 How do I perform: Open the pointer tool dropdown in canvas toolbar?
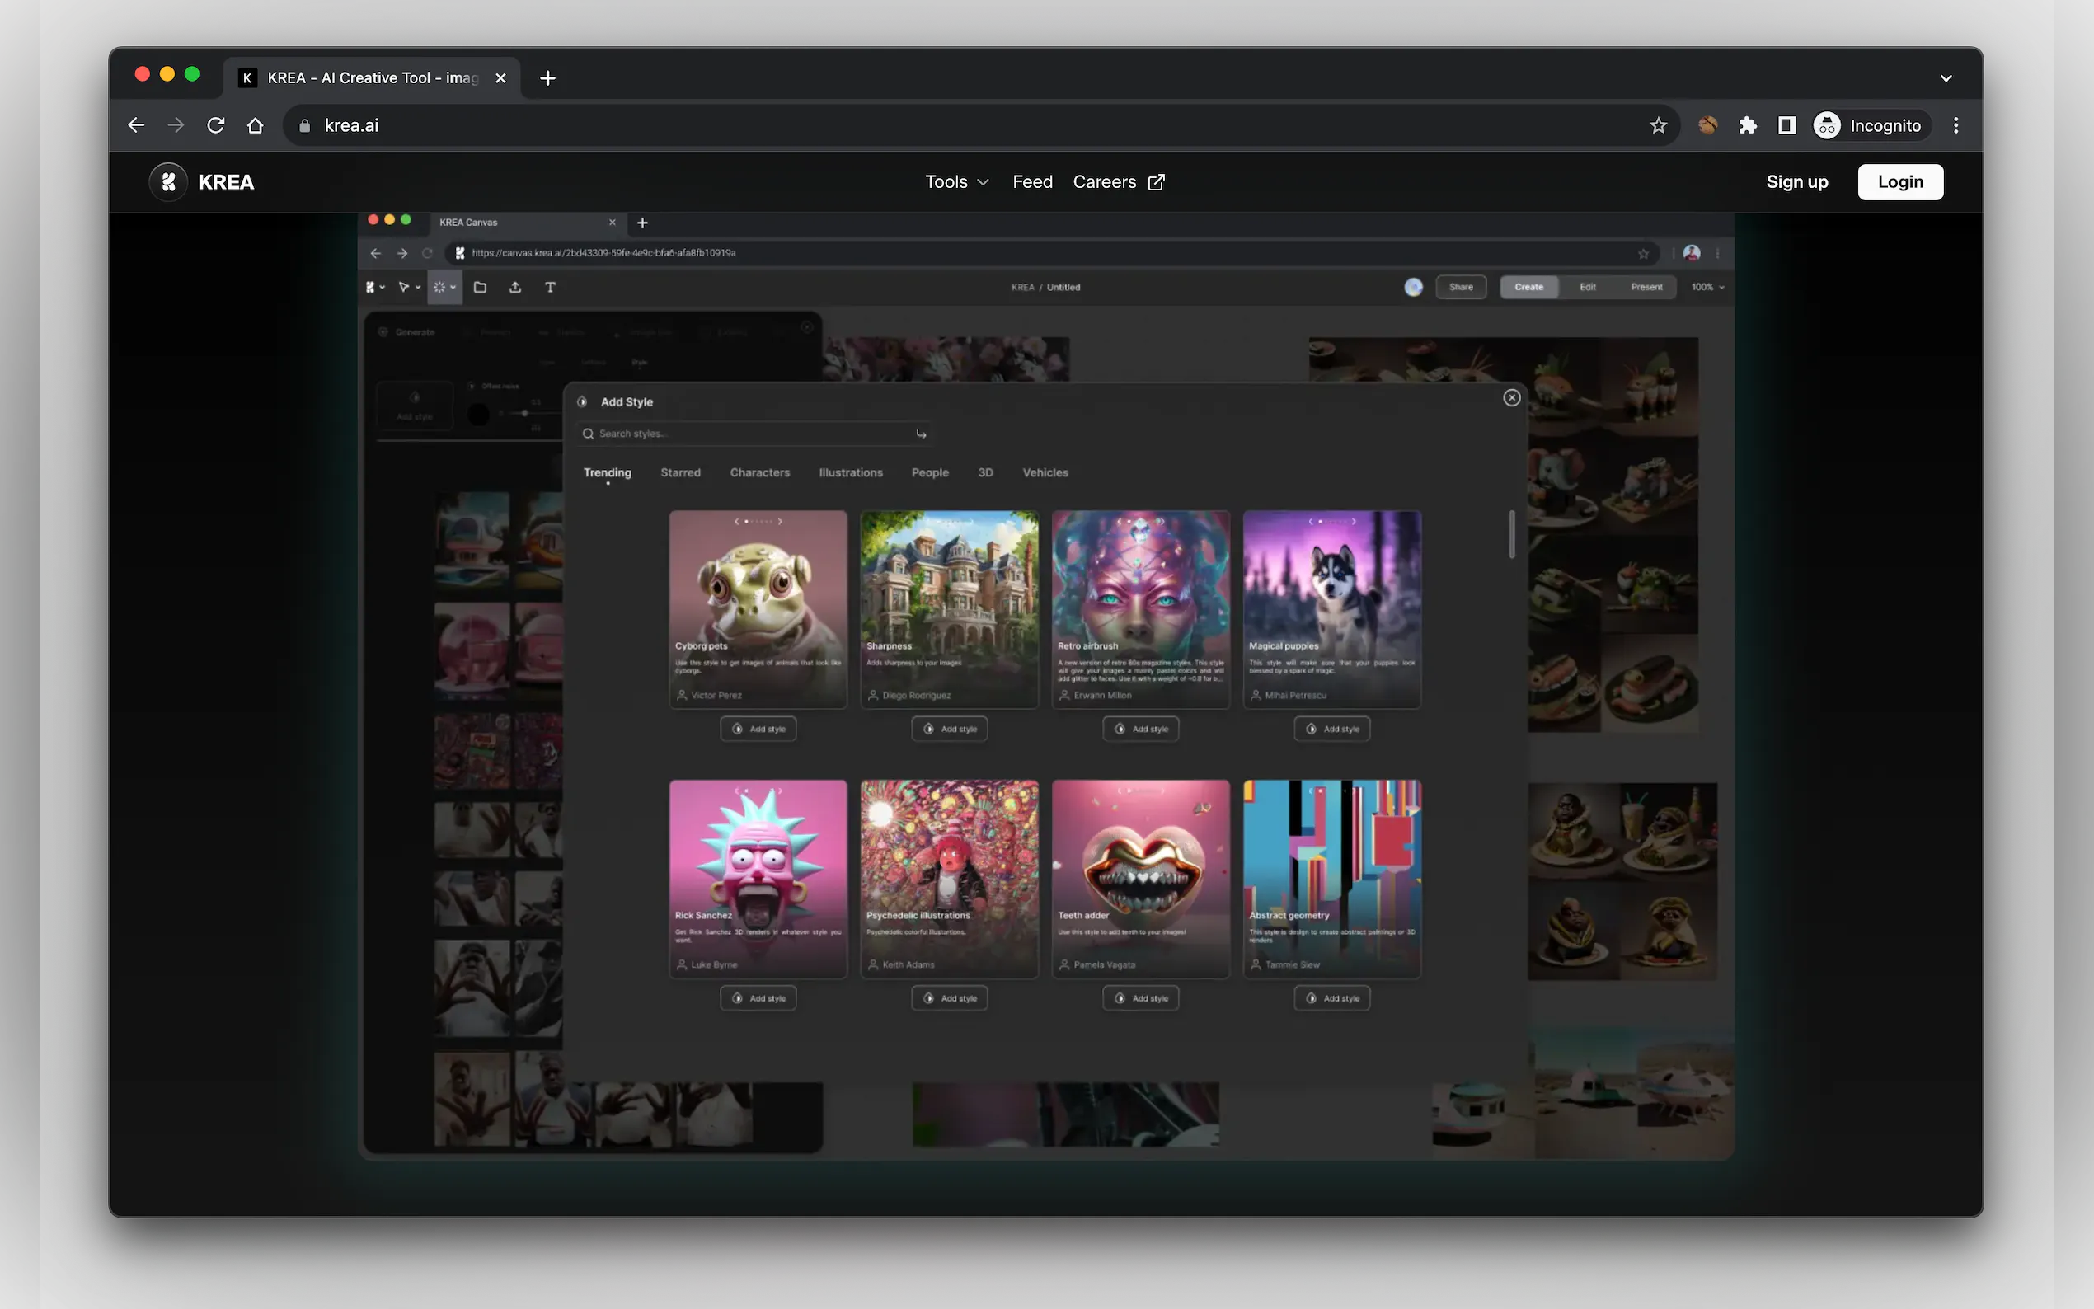(x=409, y=288)
